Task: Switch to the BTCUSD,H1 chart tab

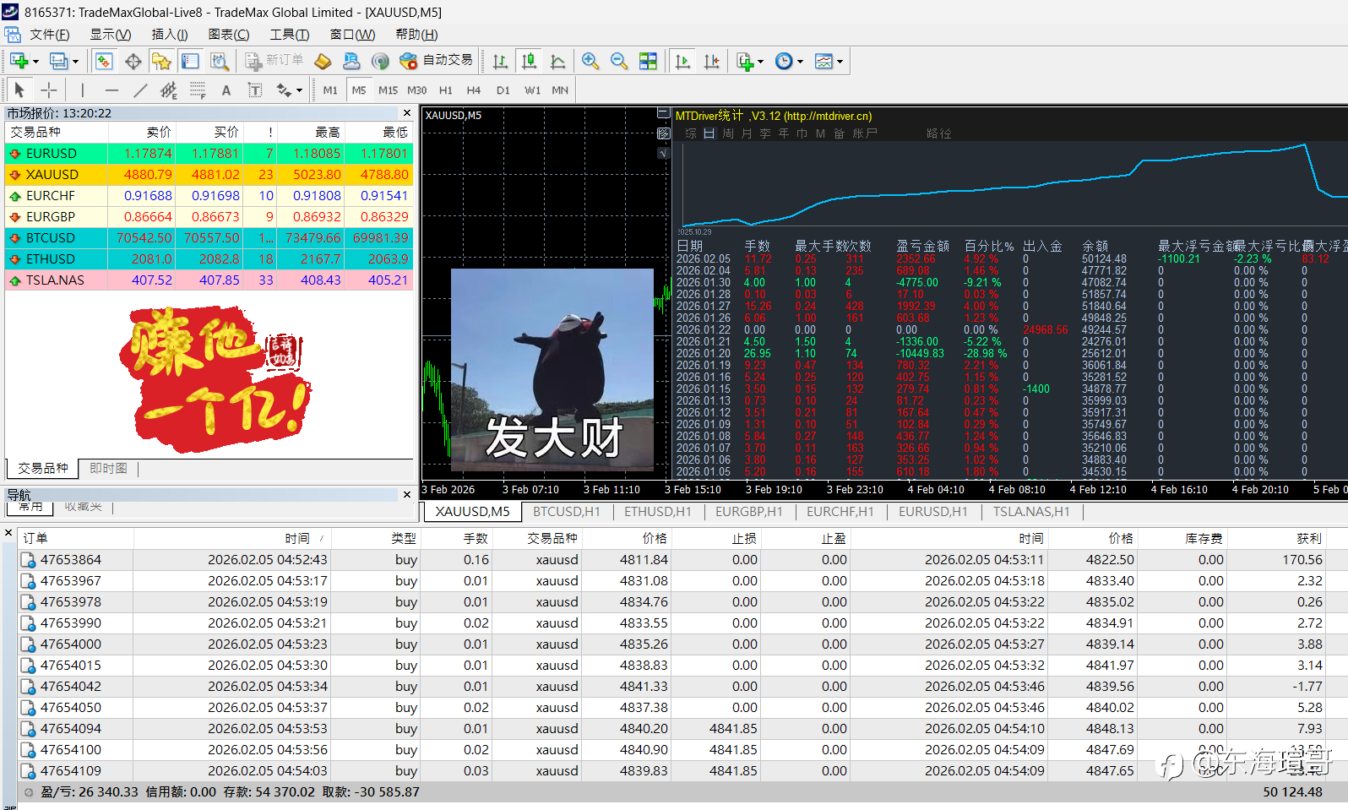Action: 566,512
